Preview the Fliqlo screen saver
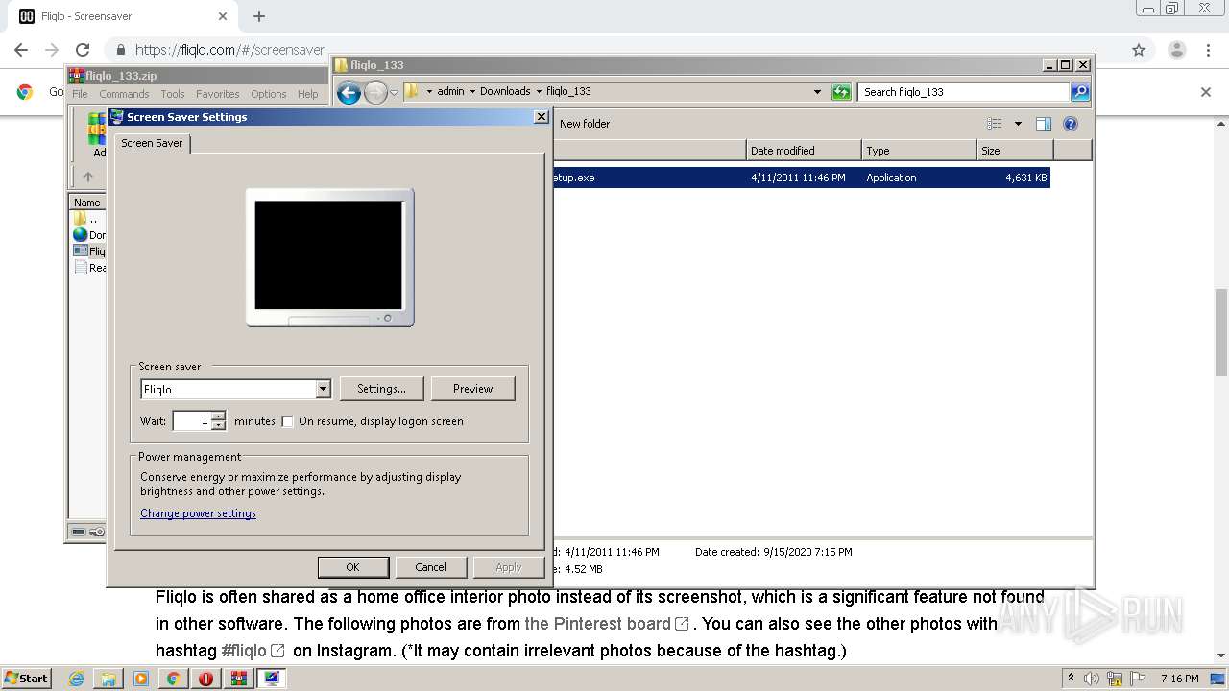This screenshot has width=1229, height=691. (x=472, y=389)
